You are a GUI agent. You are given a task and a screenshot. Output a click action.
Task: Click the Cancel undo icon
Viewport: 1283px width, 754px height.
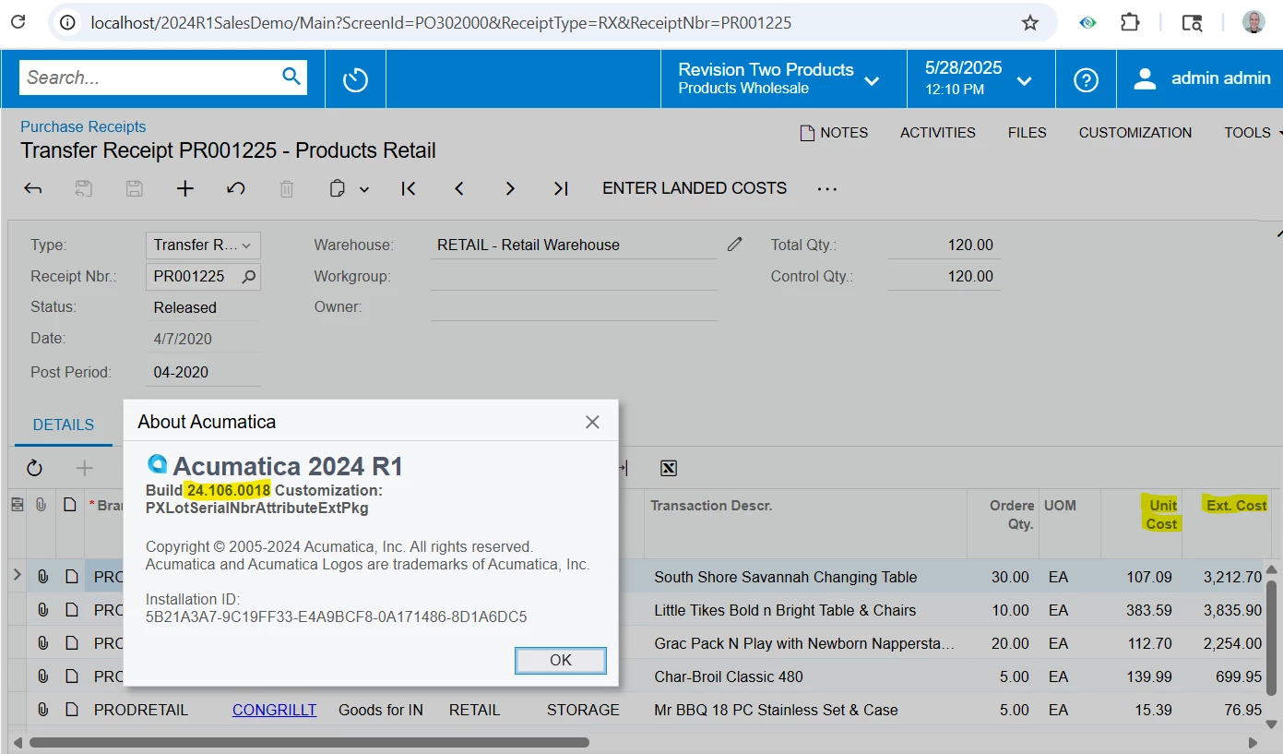(236, 188)
